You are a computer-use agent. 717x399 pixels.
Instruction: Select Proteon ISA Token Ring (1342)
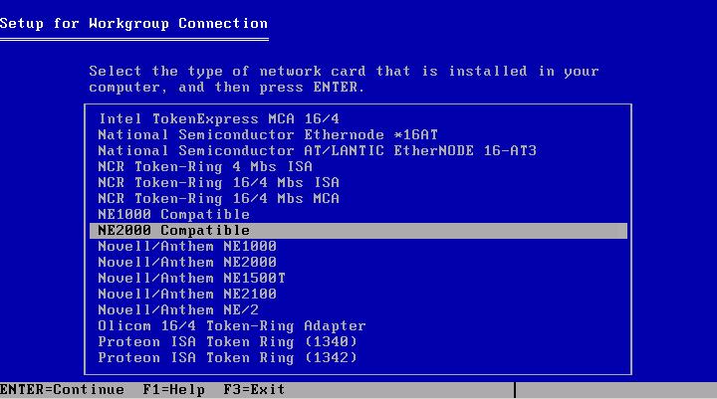click(227, 358)
